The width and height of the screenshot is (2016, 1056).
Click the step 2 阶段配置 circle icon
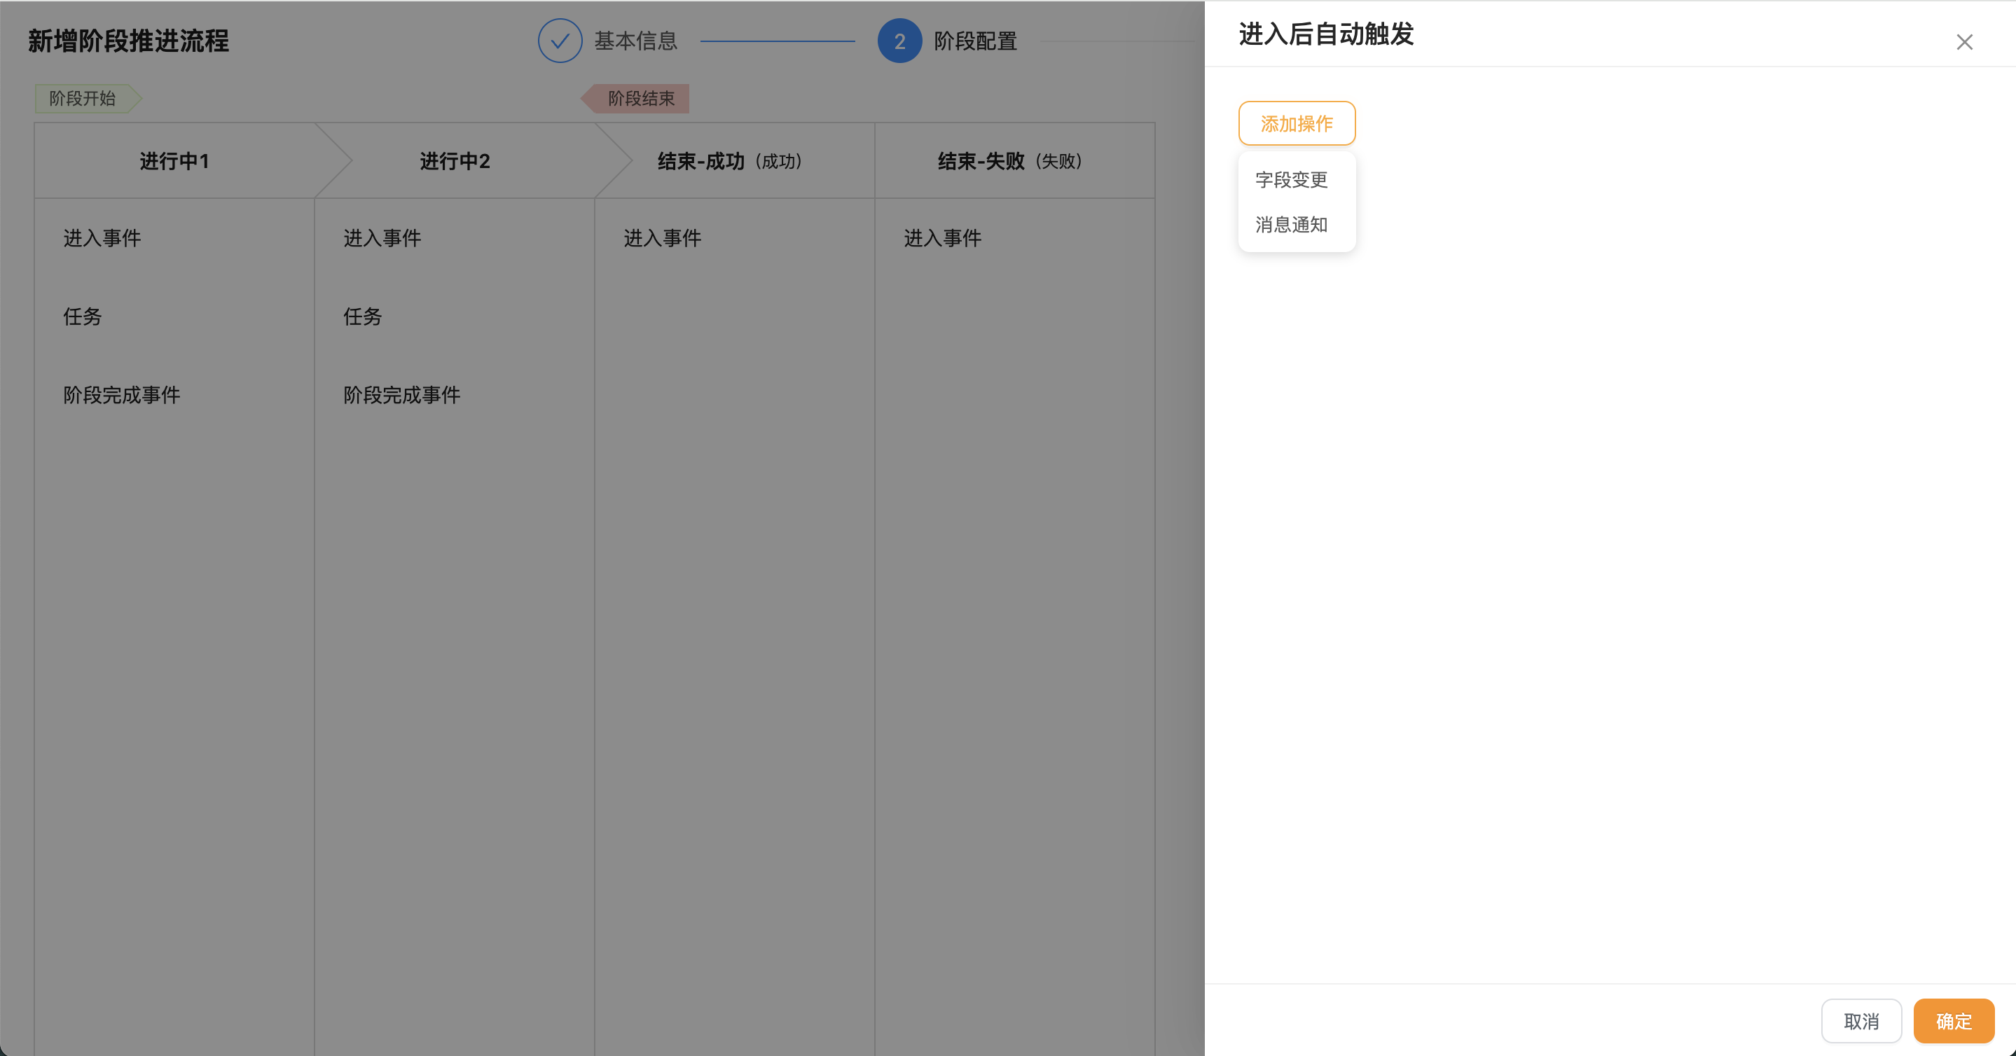[x=899, y=41]
